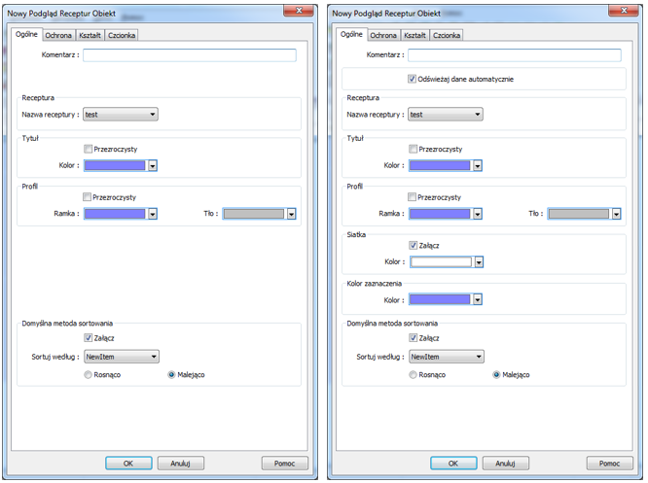Open Czcionka tab in left dialog

(x=122, y=36)
